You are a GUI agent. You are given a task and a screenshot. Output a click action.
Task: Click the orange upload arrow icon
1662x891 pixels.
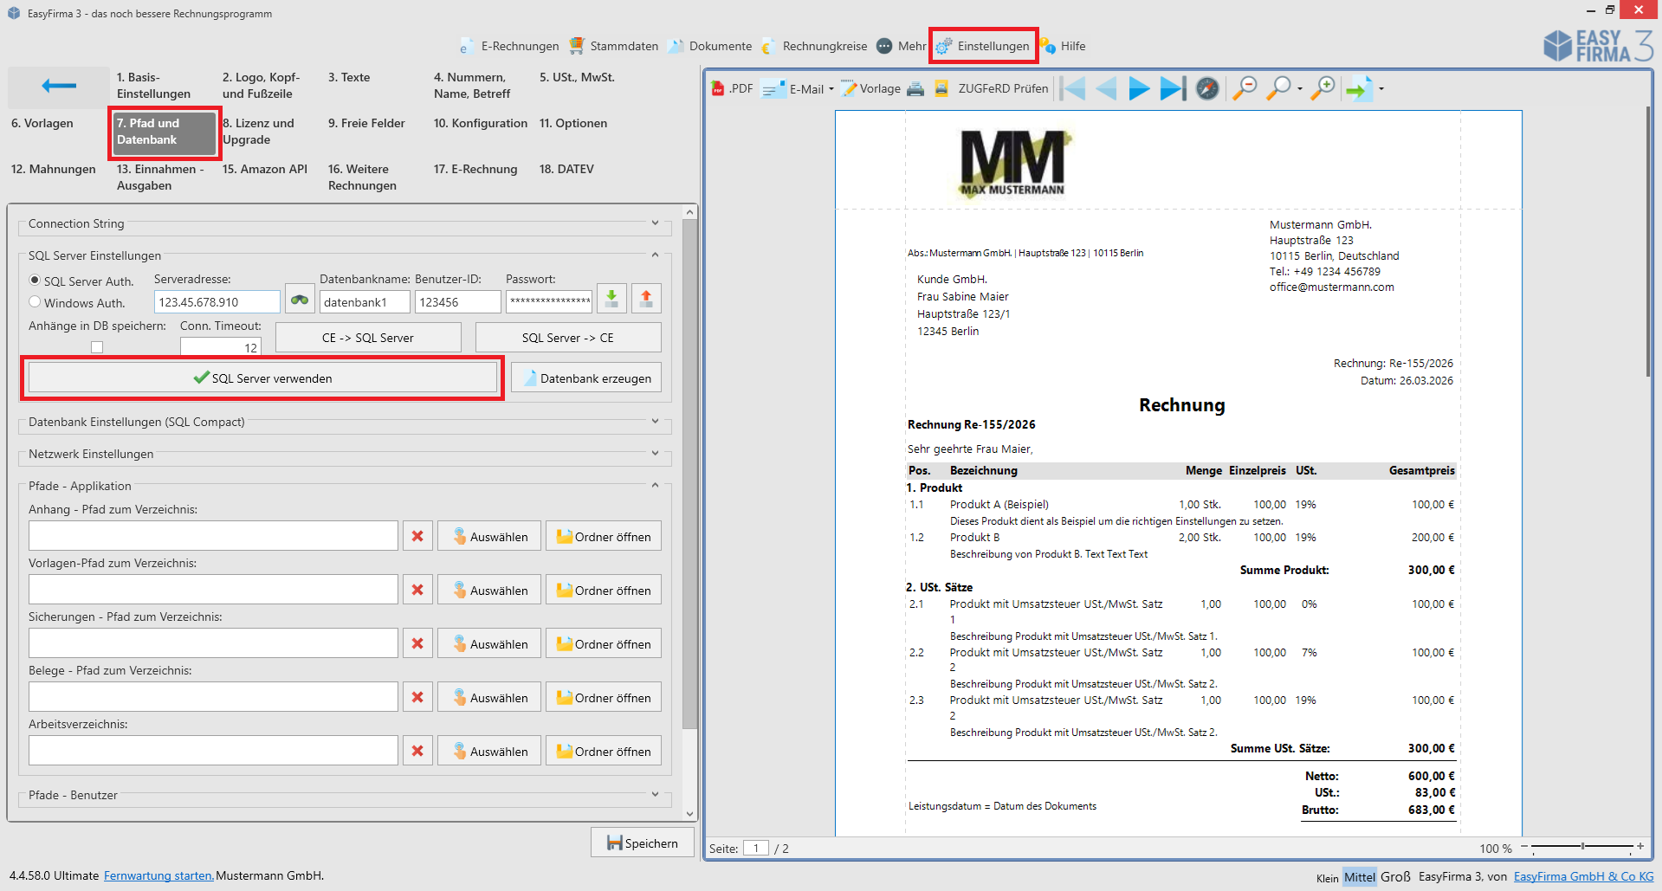tap(646, 299)
